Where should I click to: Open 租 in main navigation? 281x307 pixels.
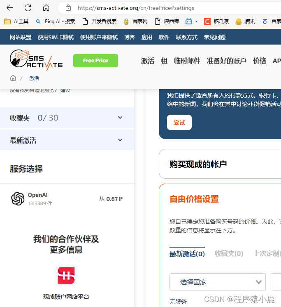[164, 61]
